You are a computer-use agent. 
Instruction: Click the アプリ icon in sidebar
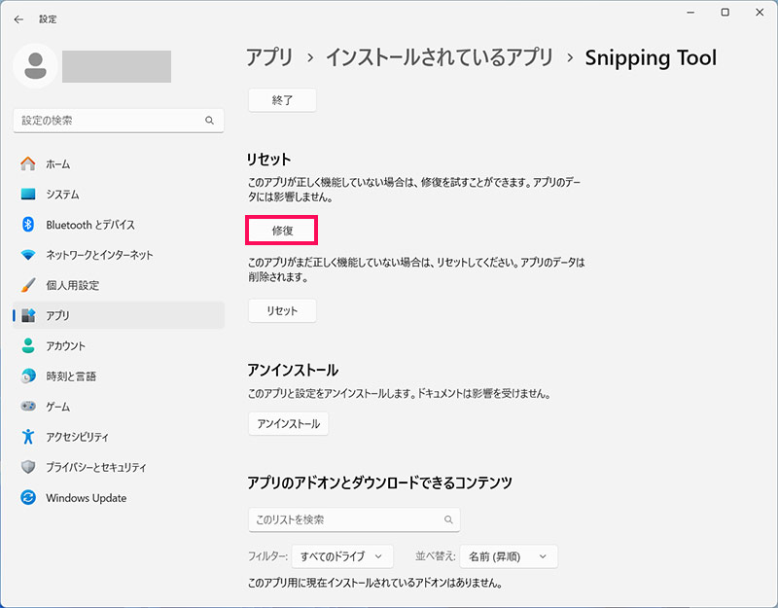point(28,315)
